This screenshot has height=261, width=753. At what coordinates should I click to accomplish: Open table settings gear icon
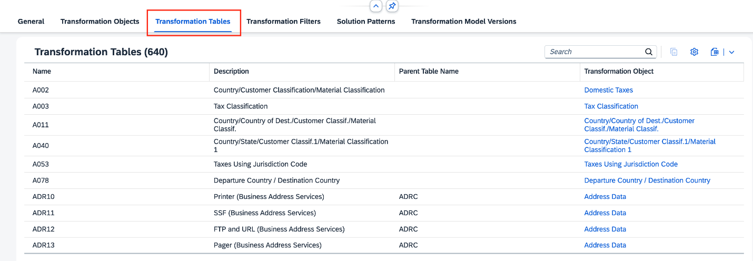tap(694, 52)
